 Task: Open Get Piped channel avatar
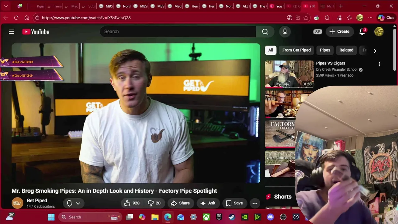[17, 203]
